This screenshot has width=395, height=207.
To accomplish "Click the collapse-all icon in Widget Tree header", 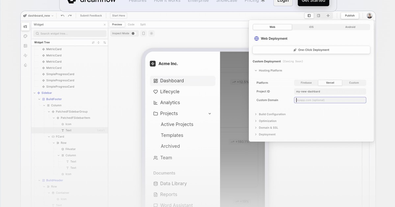I will pyautogui.click(x=98, y=42).
